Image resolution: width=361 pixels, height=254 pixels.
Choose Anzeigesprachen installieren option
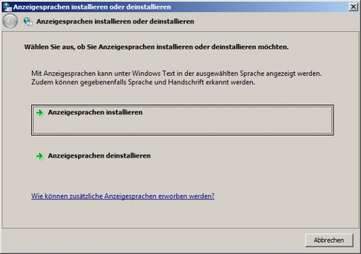click(182, 120)
